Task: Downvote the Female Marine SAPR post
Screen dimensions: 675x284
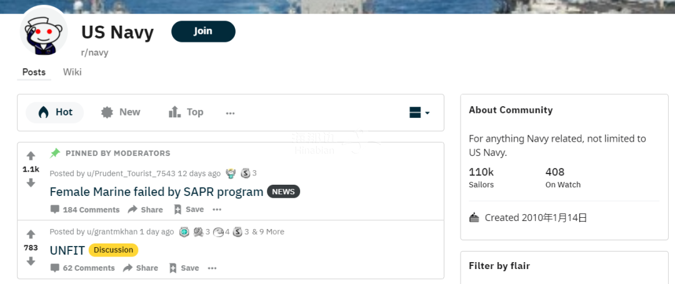Action: 31,183
